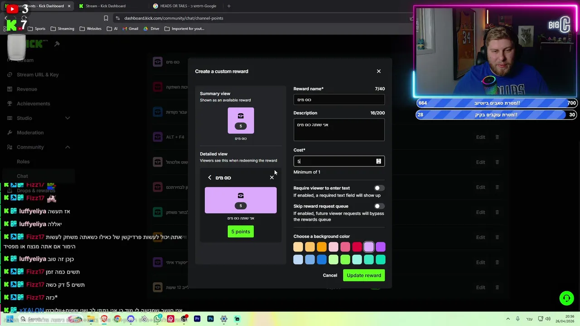The height and width of the screenshot is (326, 580).
Task: Select the selected lilac color swatch
Action: (369, 247)
